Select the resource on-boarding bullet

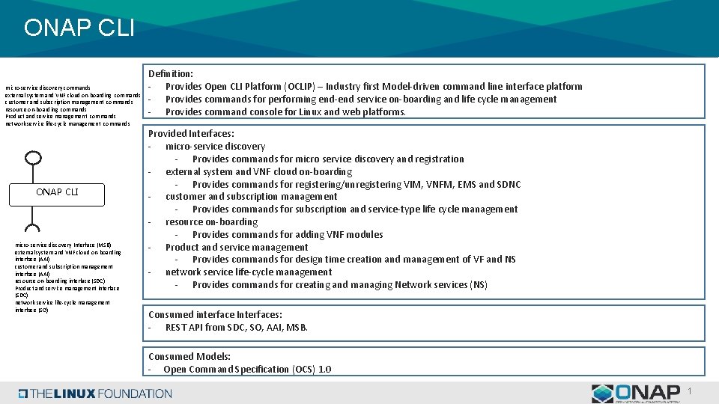click(x=211, y=222)
